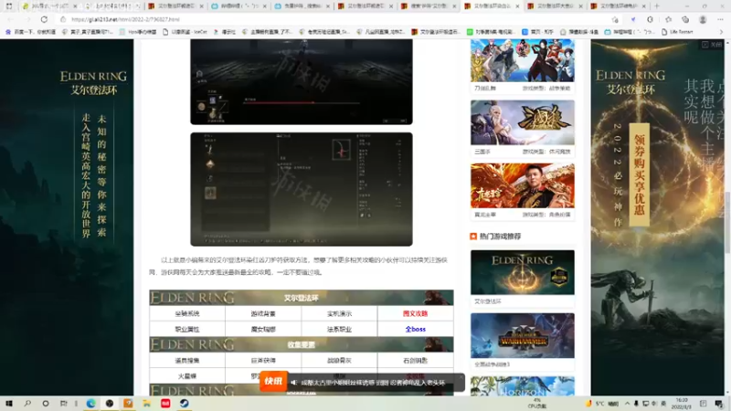The image size is (731, 411).
Task: Open the weather 5°C tray widget
Action: click(x=602, y=404)
